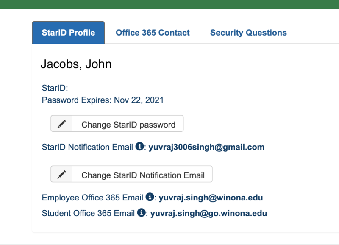Click the Jacobs, John name heading
Screen dimensions: 339x245
(x=76, y=64)
